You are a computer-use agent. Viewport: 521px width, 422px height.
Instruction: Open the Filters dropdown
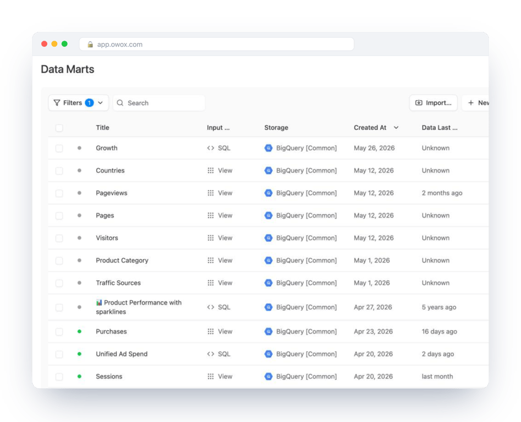[79, 103]
